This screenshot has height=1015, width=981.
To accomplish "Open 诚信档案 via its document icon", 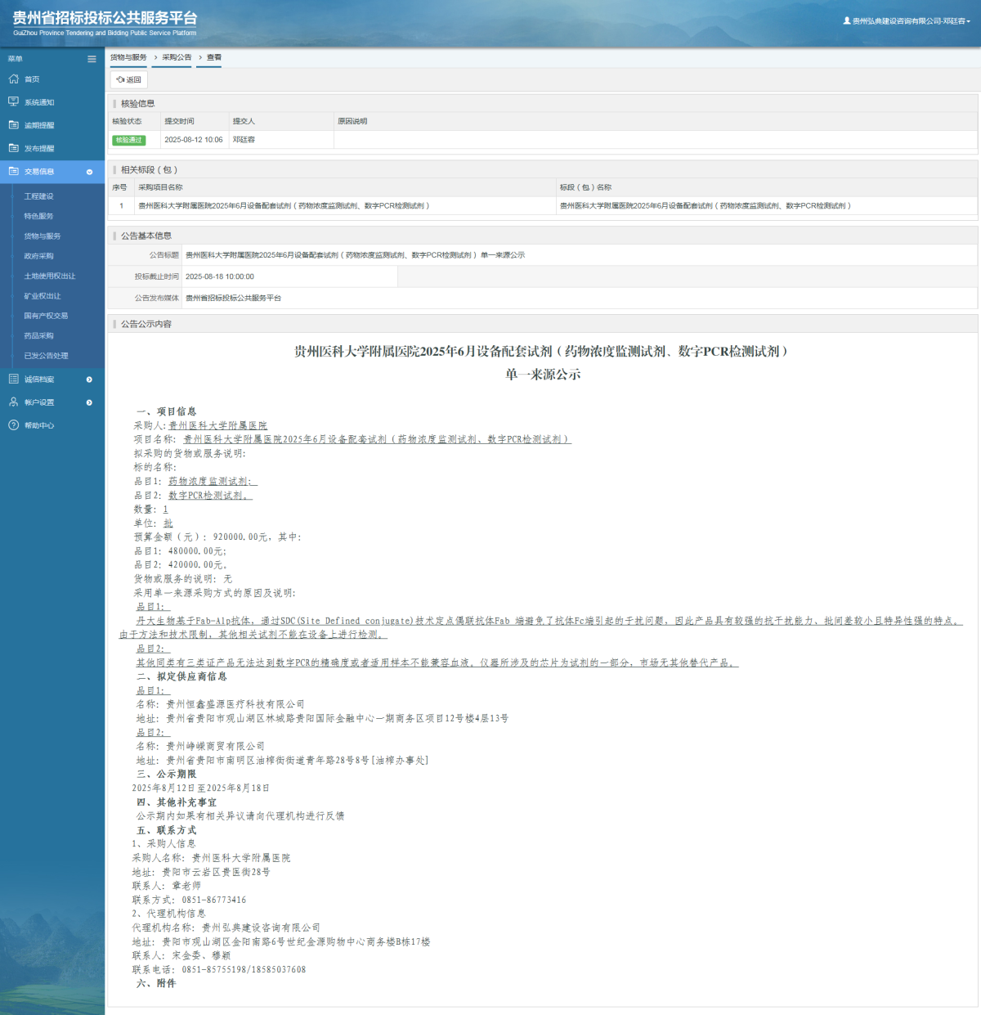I will pyautogui.click(x=13, y=379).
